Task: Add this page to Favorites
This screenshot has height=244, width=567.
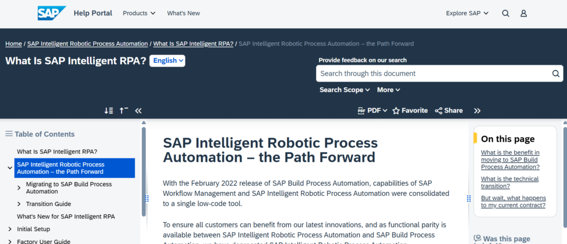Action: coord(410,110)
